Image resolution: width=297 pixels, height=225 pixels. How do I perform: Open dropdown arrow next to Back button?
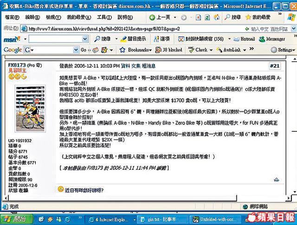(x=175, y=18)
